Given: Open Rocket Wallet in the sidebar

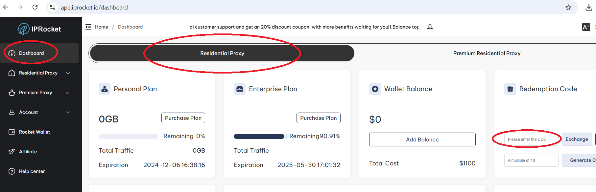Looking at the screenshot, I should click(35, 132).
